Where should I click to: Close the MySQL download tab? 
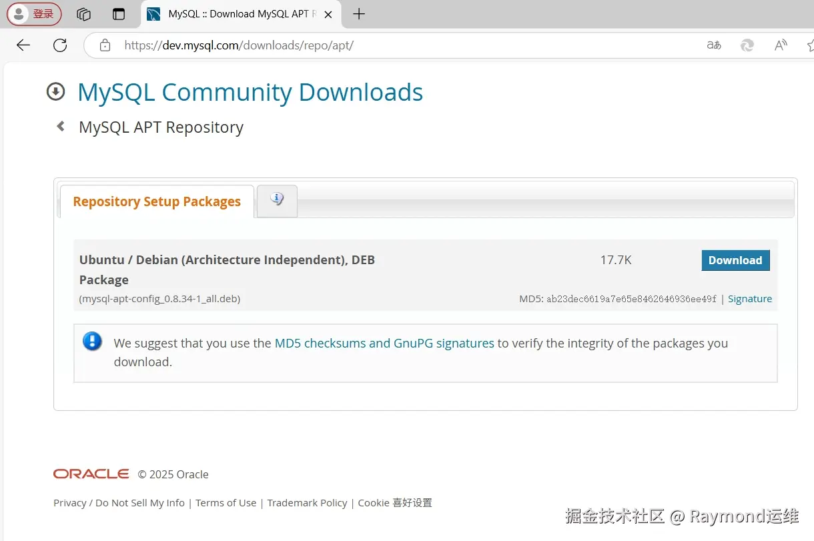pyautogui.click(x=328, y=14)
